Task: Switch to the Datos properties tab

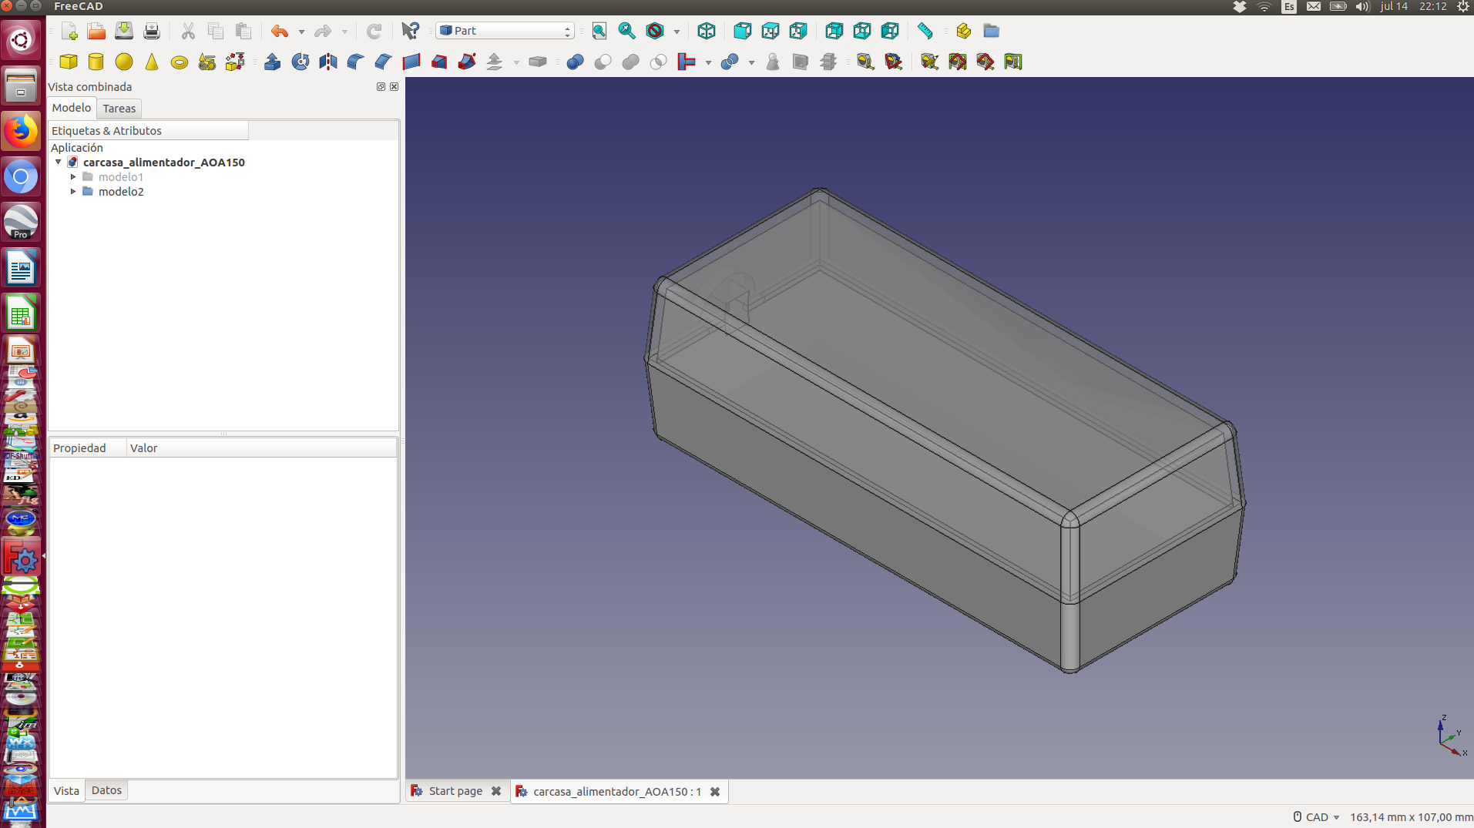Action: (x=106, y=790)
